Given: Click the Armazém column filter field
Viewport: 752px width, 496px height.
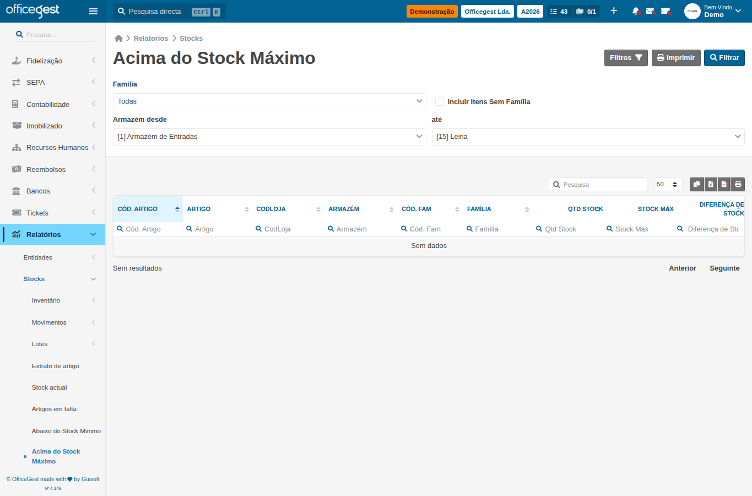Looking at the screenshot, I should point(361,229).
